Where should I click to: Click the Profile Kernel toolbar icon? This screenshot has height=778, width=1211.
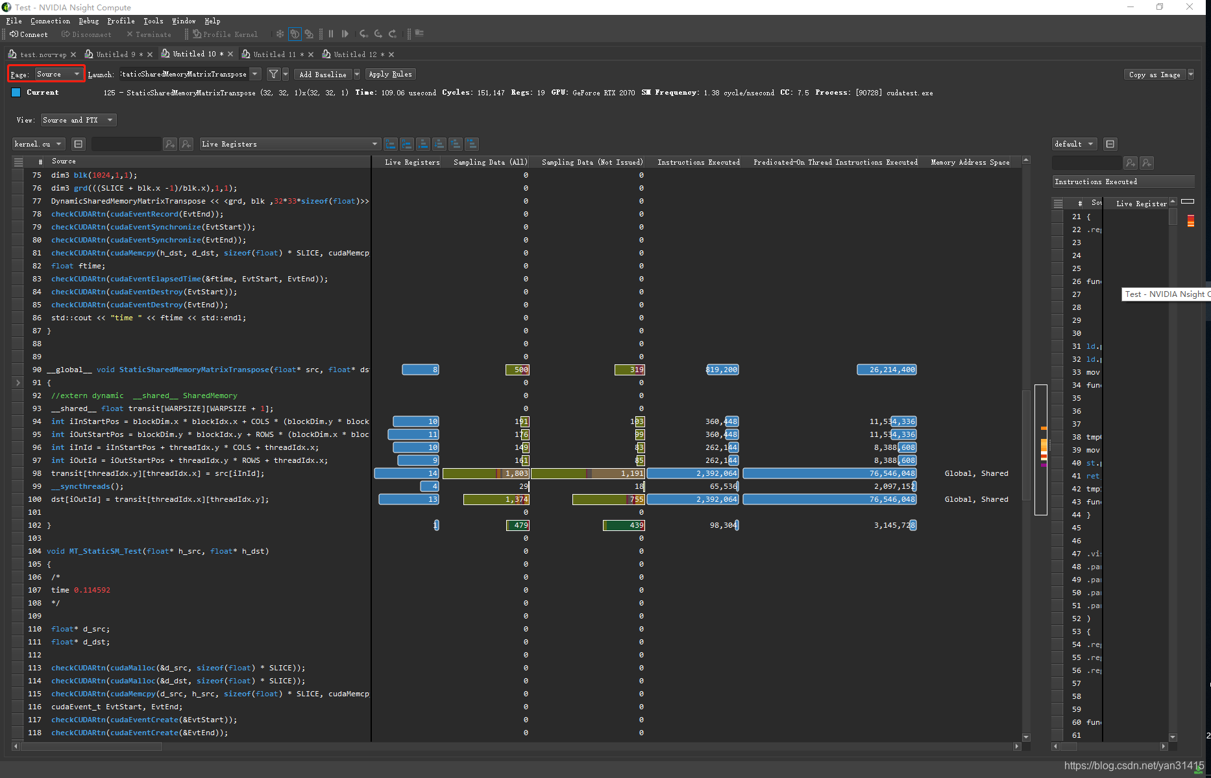(x=225, y=34)
